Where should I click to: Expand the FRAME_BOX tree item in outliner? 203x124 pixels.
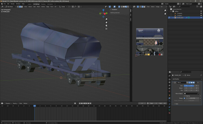click(x=173, y=18)
